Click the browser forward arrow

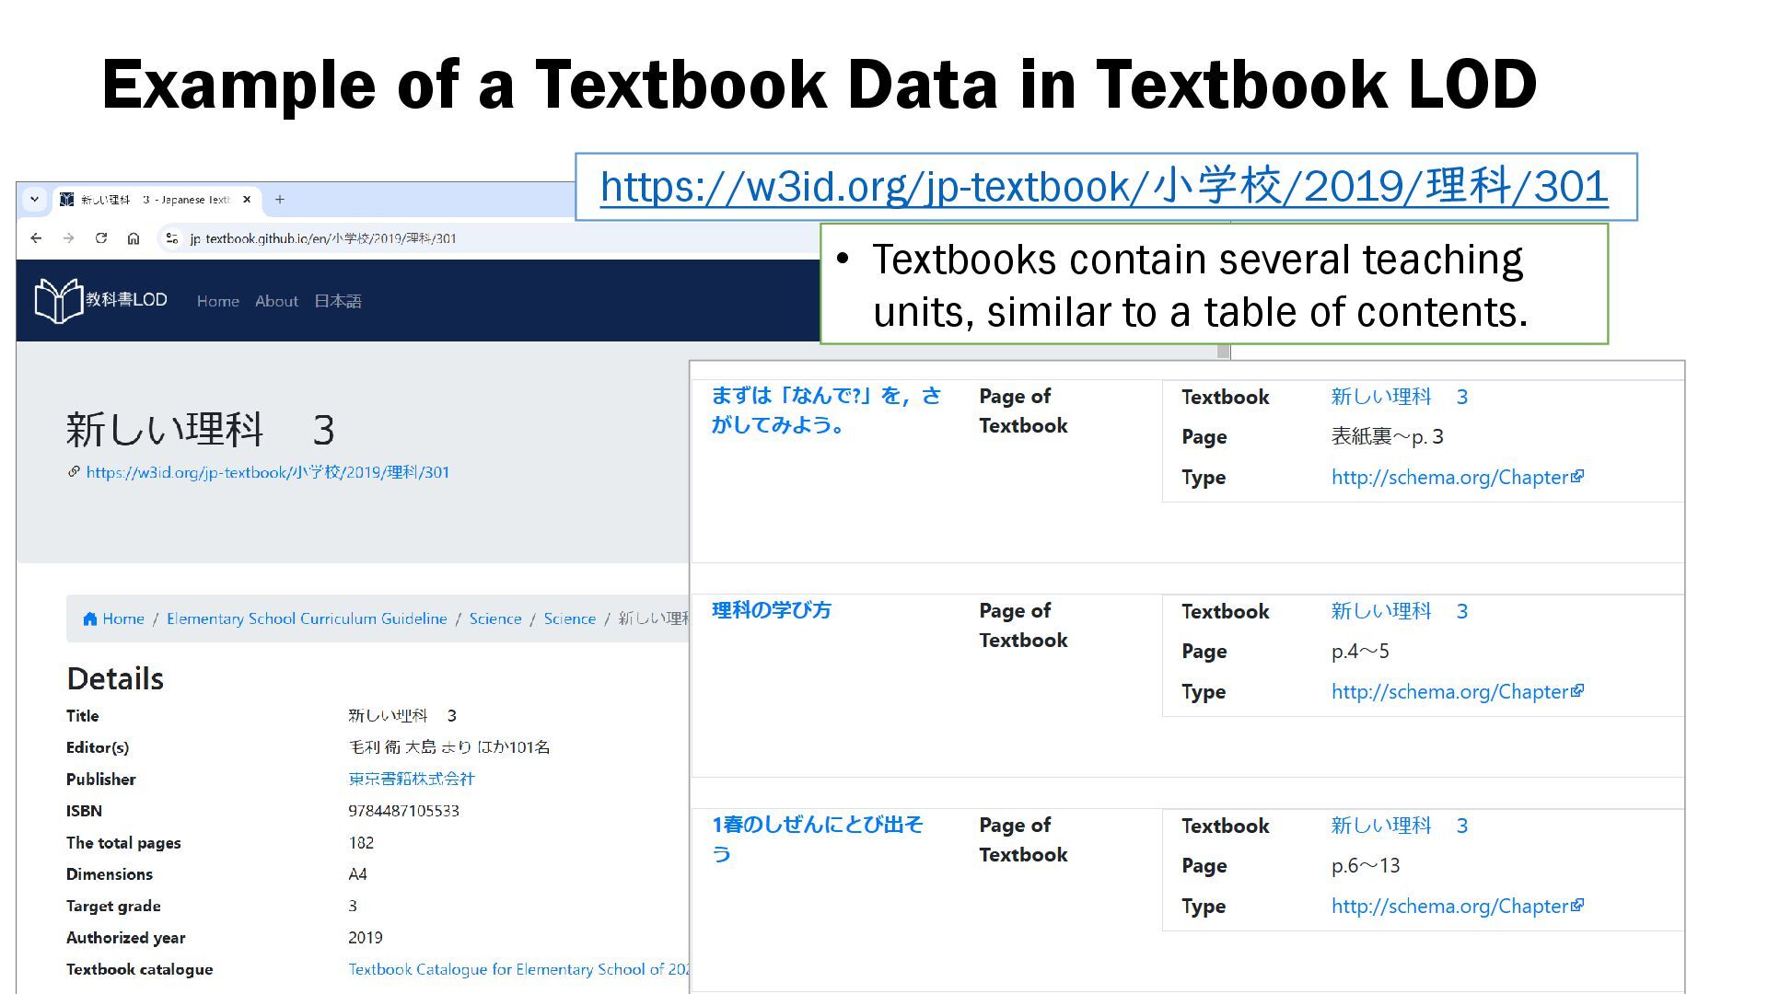click(68, 238)
